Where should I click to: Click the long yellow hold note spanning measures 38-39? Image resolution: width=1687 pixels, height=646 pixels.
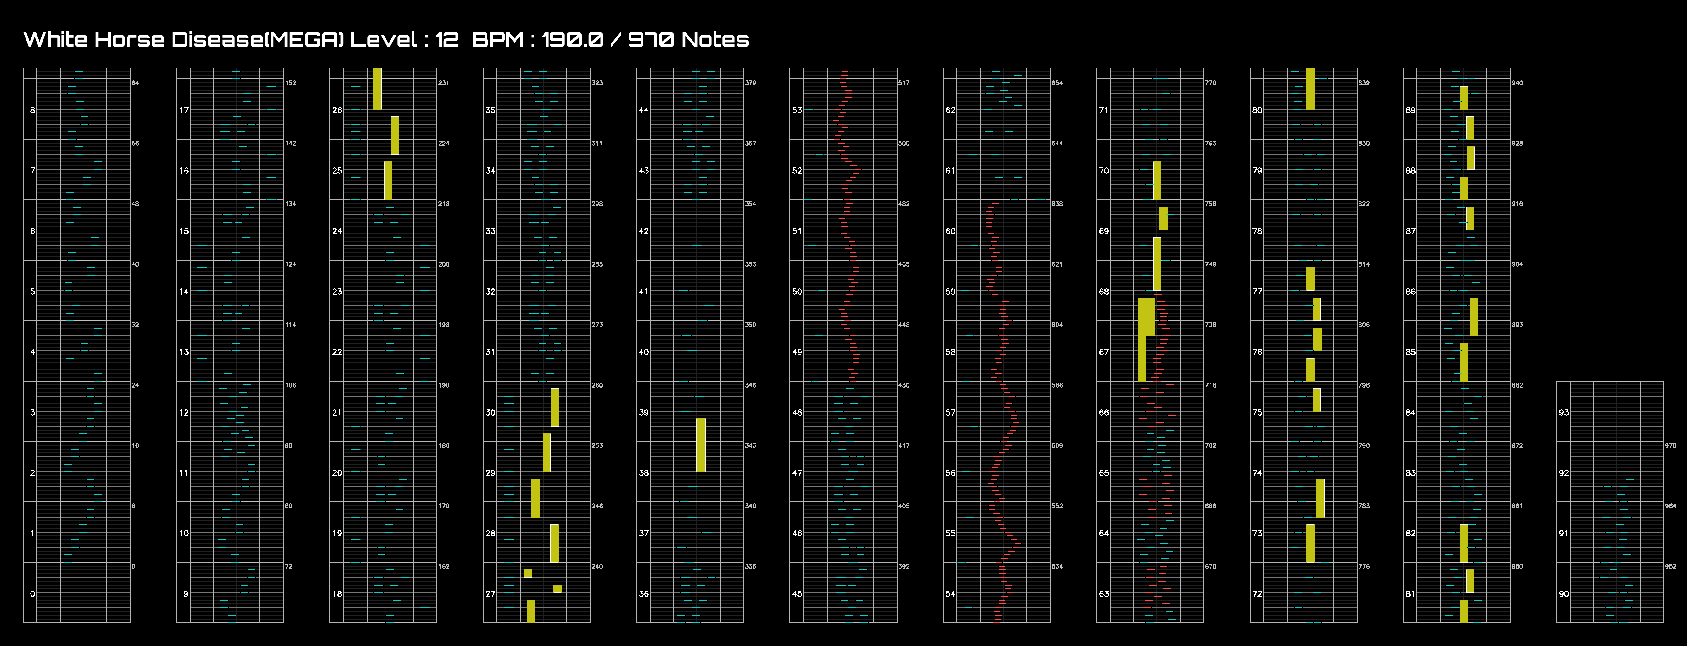[x=701, y=445]
